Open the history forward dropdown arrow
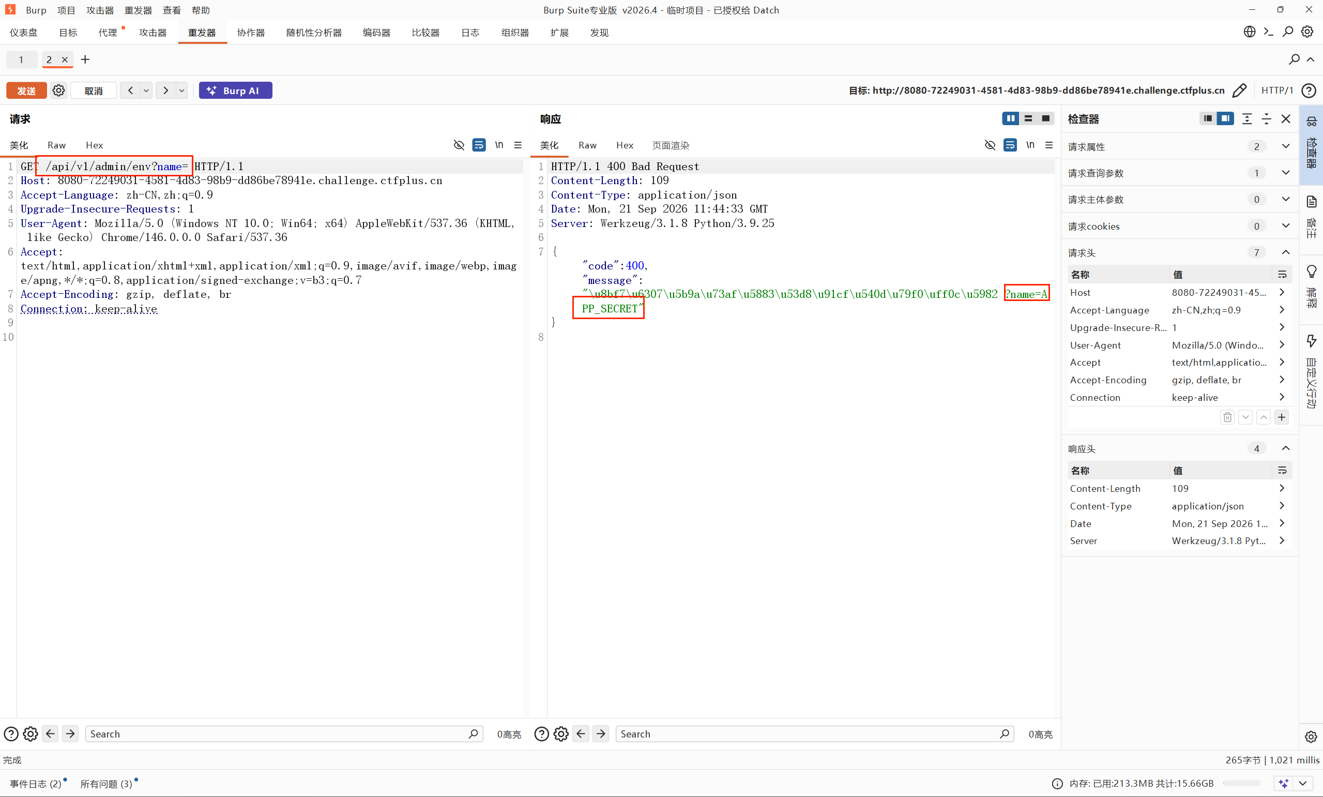Image resolution: width=1323 pixels, height=797 pixels. (181, 90)
